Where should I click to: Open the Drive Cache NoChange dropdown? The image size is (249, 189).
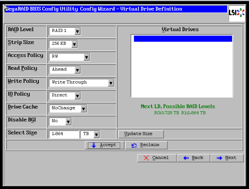coord(83,109)
